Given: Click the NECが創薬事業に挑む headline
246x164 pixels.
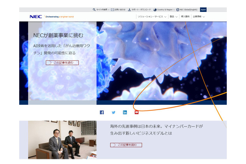Looking at the screenshot, I should [x=58, y=35].
